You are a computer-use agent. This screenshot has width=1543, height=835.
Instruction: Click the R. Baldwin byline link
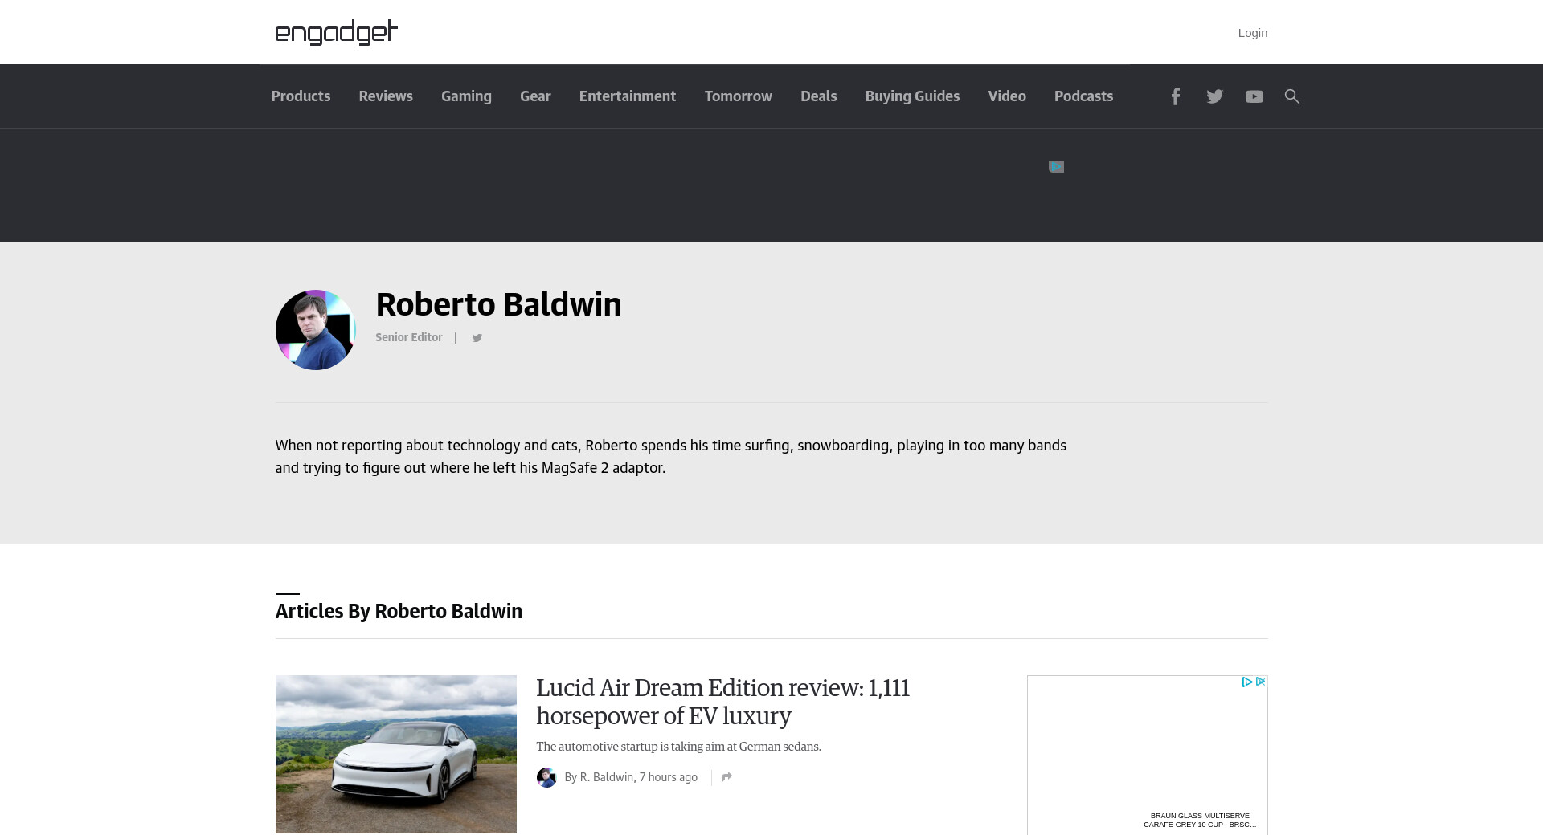coord(607,777)
